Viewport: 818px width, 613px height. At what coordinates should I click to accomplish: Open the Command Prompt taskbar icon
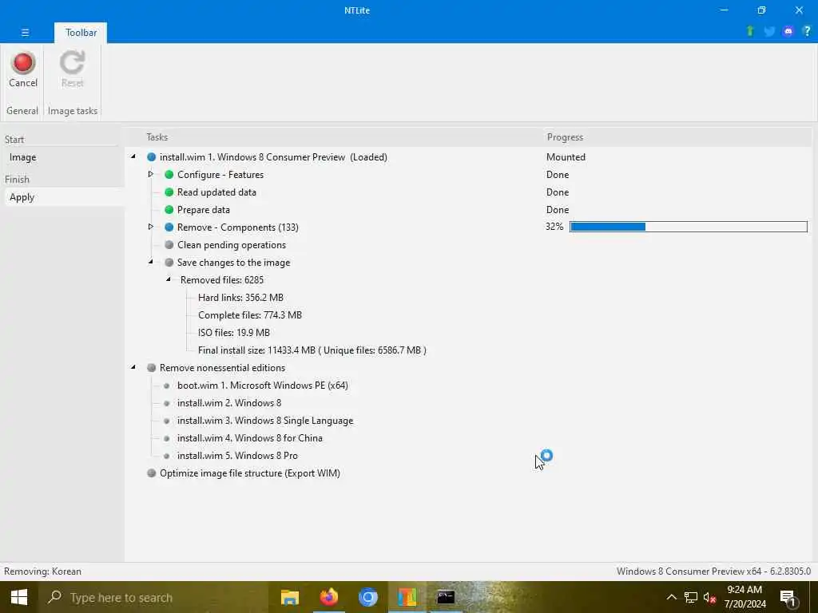pyautogui.click(x=446, y=597)
